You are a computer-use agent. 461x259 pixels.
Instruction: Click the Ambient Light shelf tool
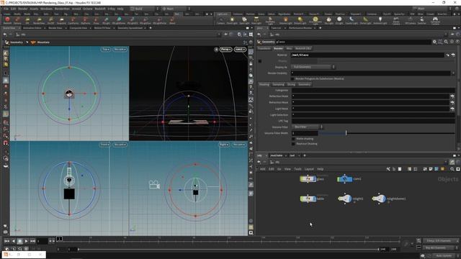(x=380, y=20)
